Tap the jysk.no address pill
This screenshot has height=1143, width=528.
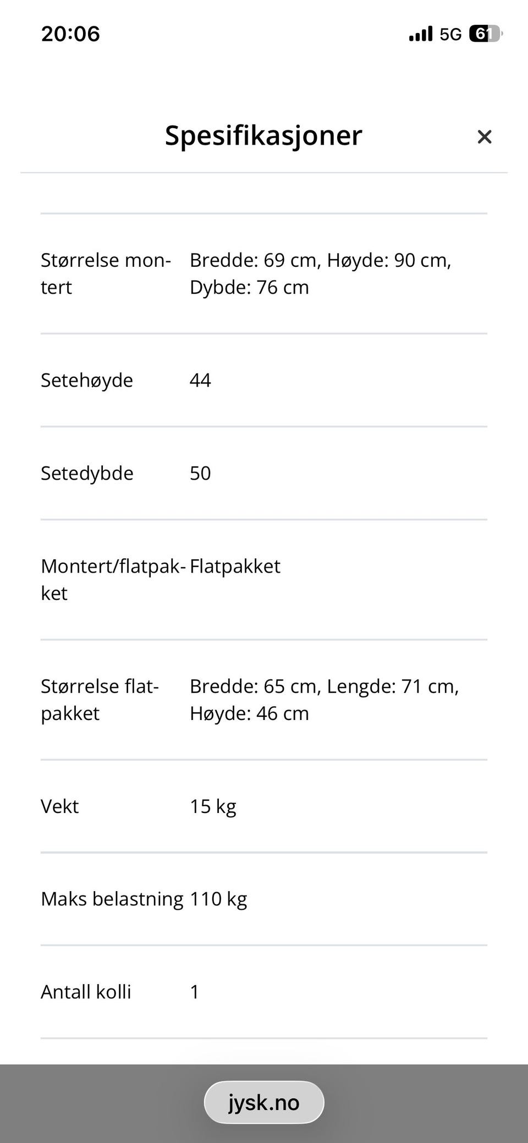coord(264,1102)
